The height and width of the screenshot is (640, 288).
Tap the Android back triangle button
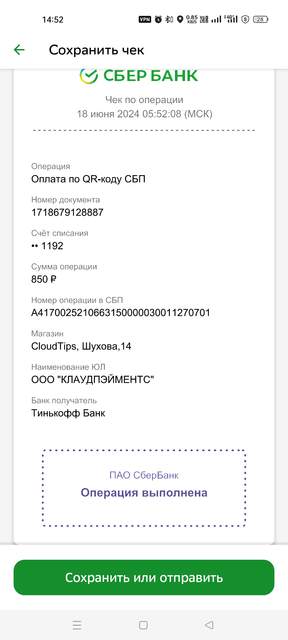[x=209, y=625]
